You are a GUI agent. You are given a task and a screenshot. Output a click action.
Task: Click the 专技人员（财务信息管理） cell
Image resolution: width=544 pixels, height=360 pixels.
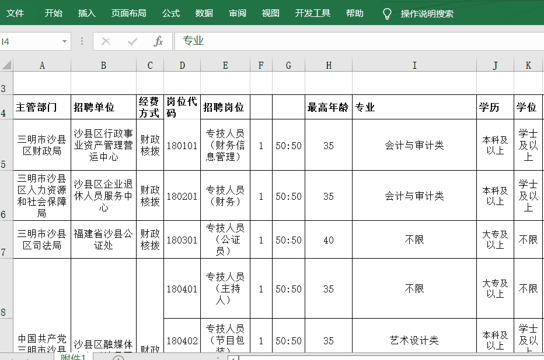[225, 145]
